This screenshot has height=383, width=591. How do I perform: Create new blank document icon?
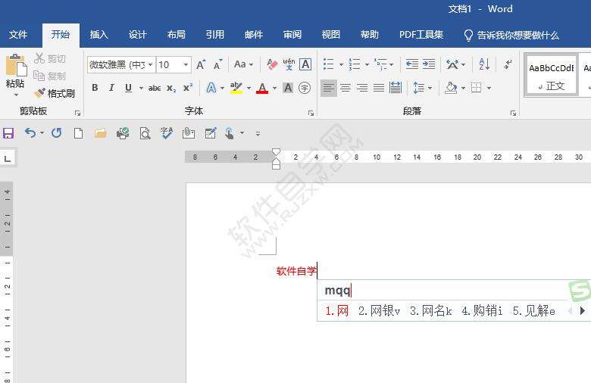click(78, 133)
